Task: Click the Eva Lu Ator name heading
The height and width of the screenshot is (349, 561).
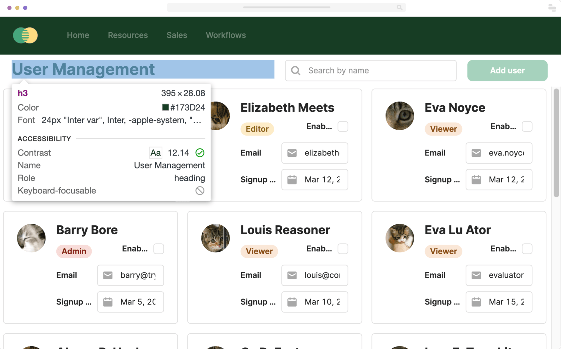Action: point(458,230)
